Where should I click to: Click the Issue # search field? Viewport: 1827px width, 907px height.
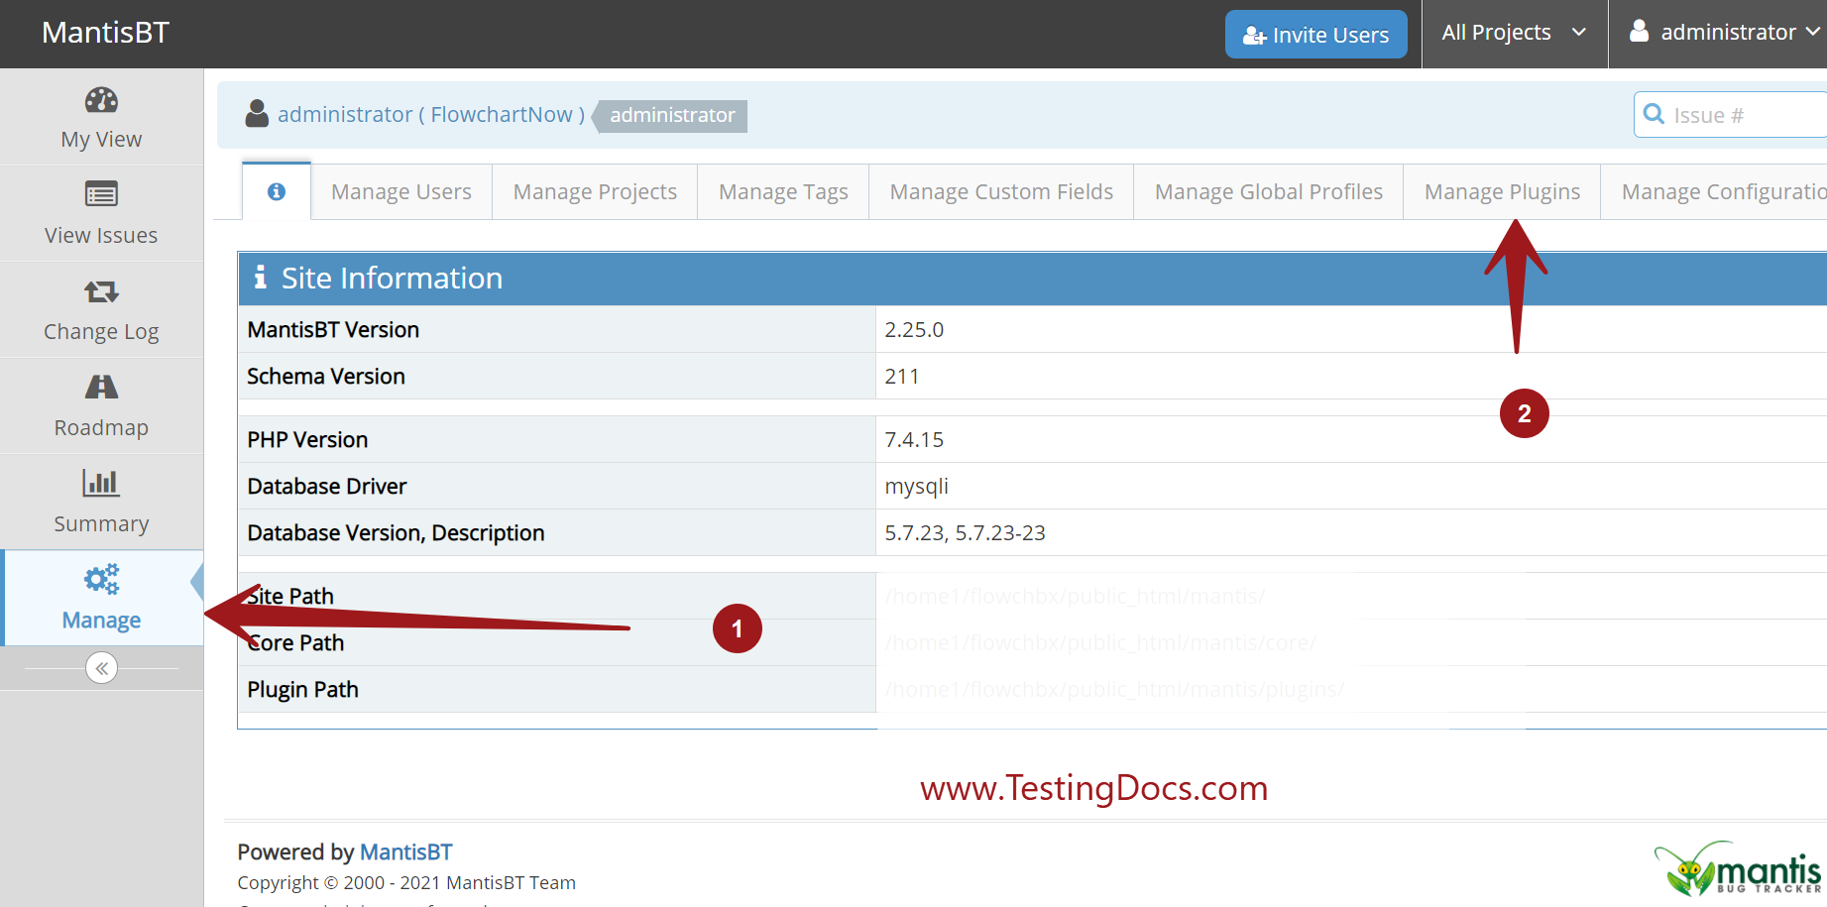point(1730,115)
